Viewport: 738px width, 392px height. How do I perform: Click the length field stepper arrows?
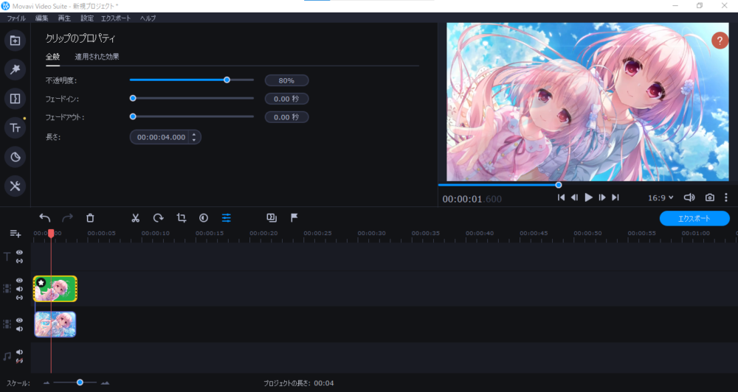point(194,137)
